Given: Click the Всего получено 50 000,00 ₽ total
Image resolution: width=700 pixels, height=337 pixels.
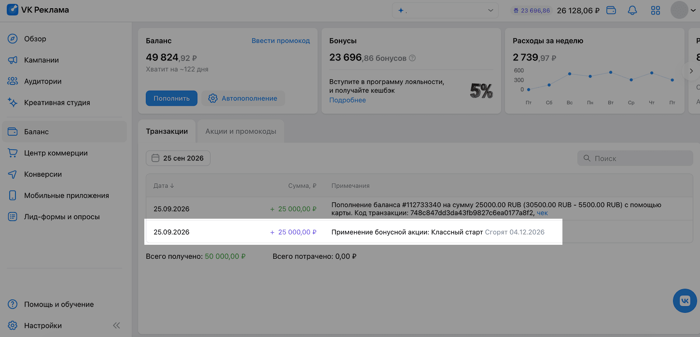Looking at the screenshot, I should [196, 256].
